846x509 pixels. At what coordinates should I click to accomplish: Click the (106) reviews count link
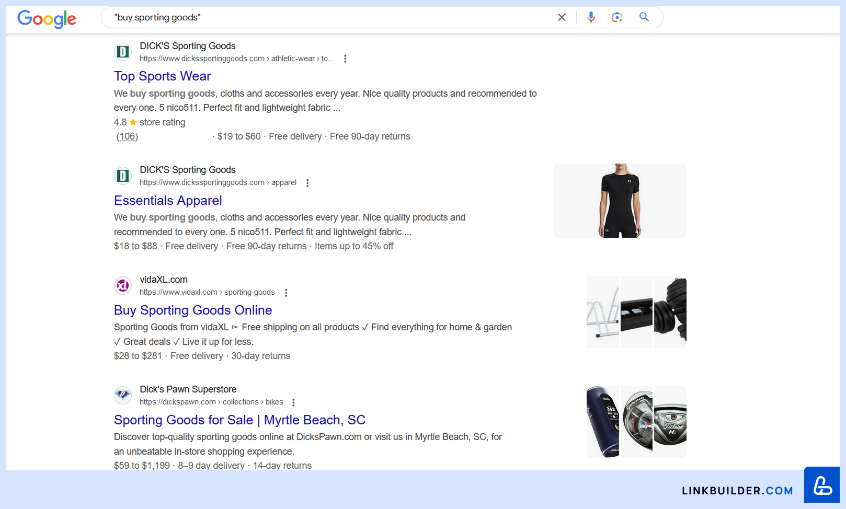[127, 136]
